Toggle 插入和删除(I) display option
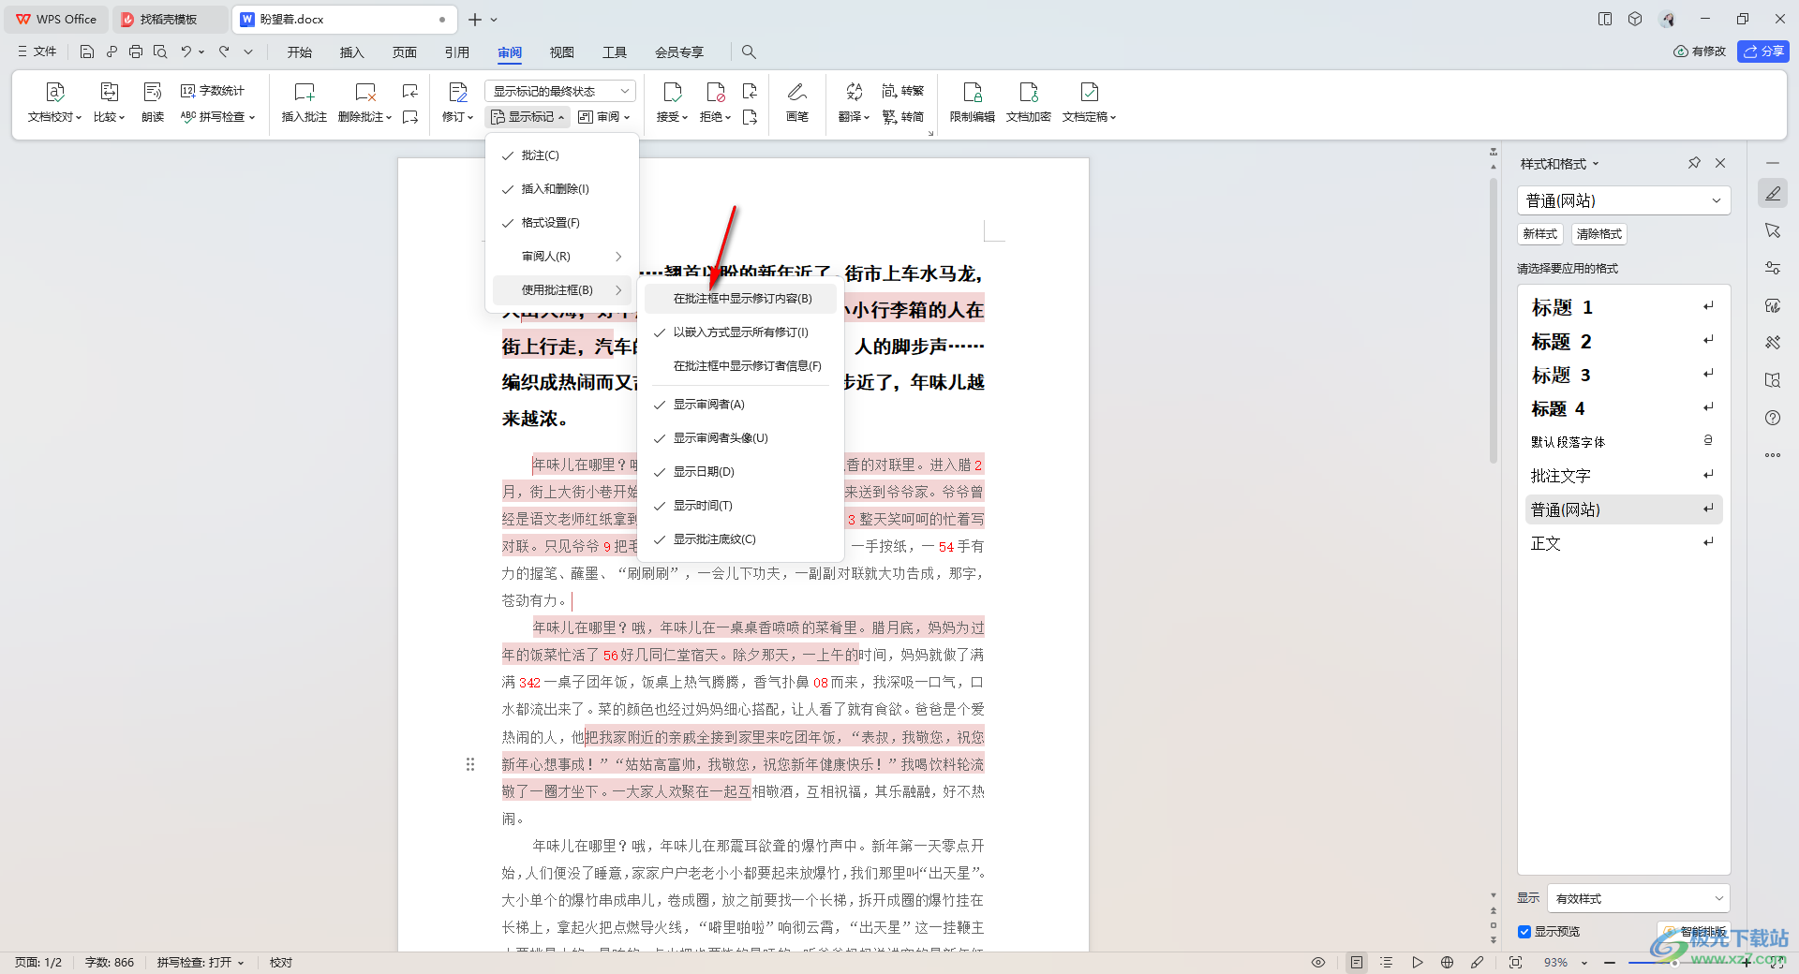 point(562,189)
